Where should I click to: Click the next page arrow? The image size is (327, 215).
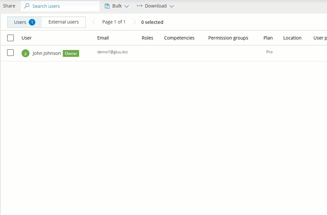click(x=134, y=22)
